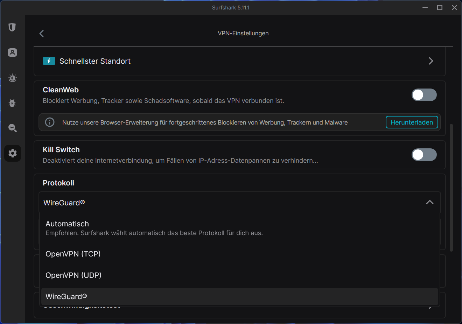Screen dimensions: 462x324
Task: Click the VPN-Einstellungen page title
Action: coord(243,33)
